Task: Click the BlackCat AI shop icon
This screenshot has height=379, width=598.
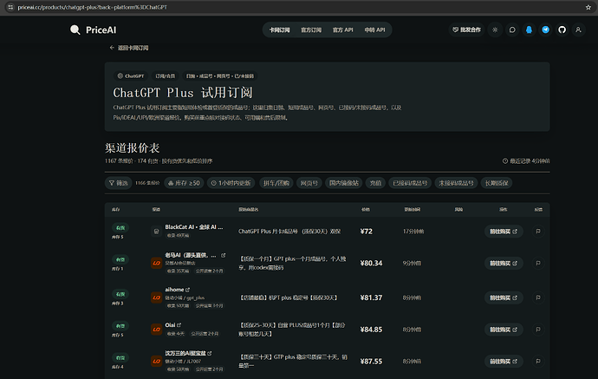Action: (156, 232)
